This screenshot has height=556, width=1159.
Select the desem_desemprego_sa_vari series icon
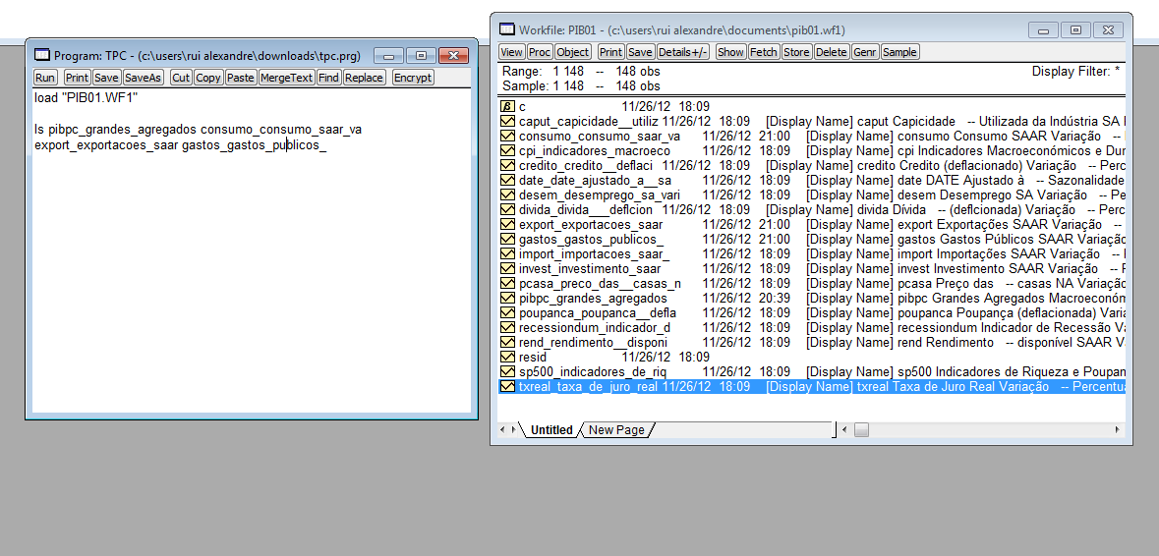(x=507, y=195)
